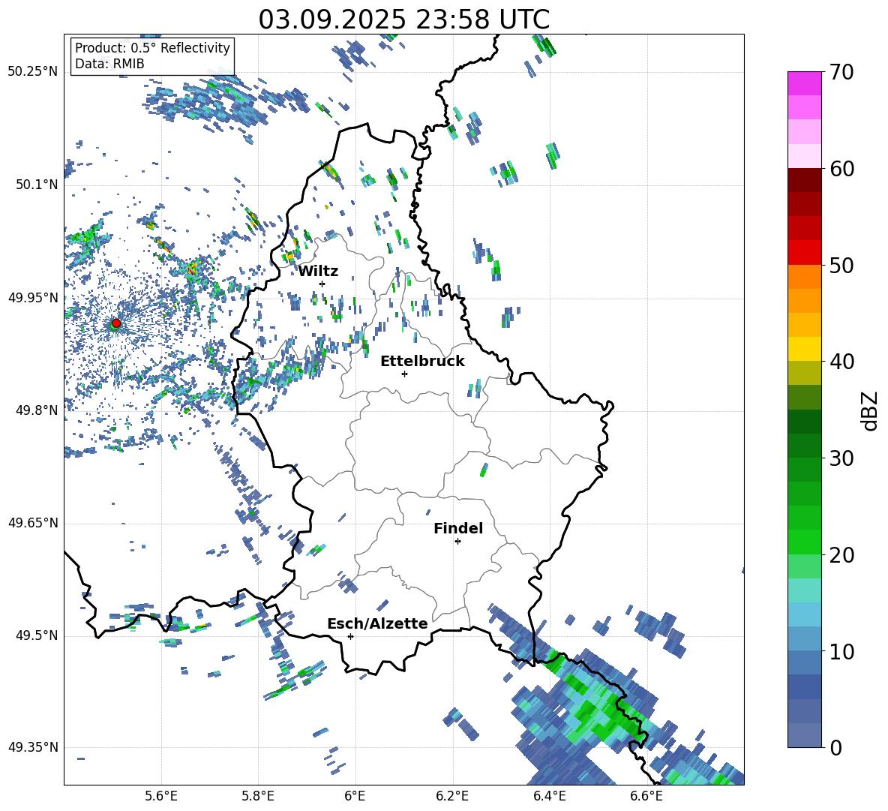The image size is (888, 811).
Task: Click the 5.6°E longitude label
Action: pos(160,797)
